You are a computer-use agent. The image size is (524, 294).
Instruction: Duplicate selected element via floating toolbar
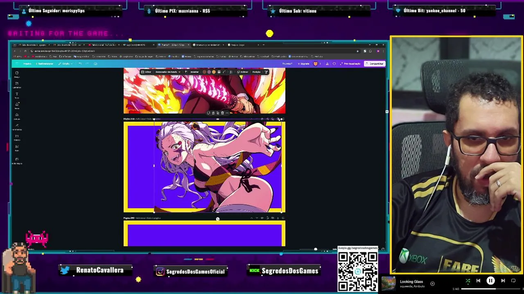[x=218, y=113]
